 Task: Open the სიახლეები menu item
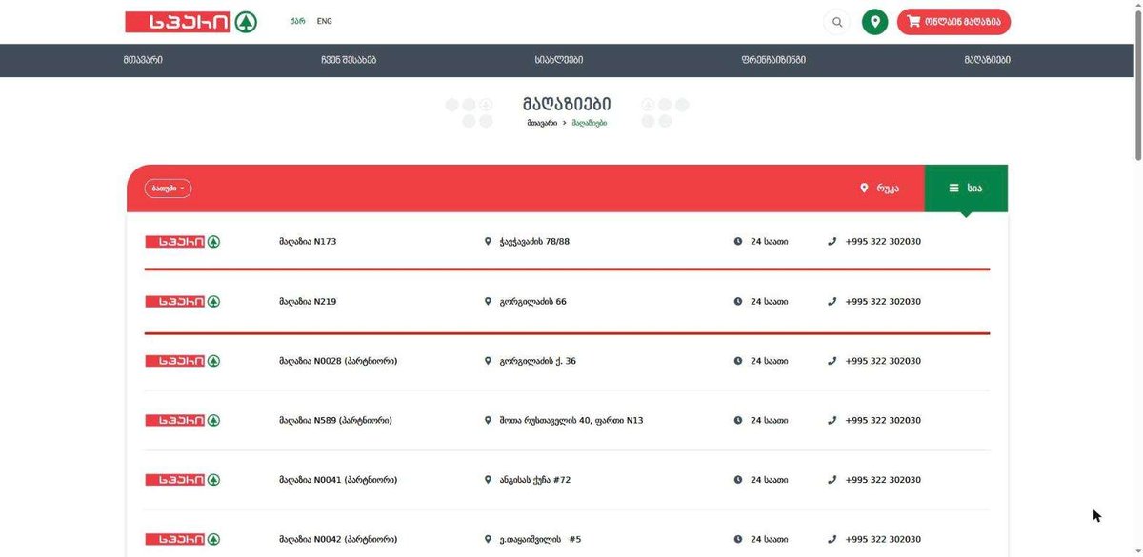click(x=558, y=60)
